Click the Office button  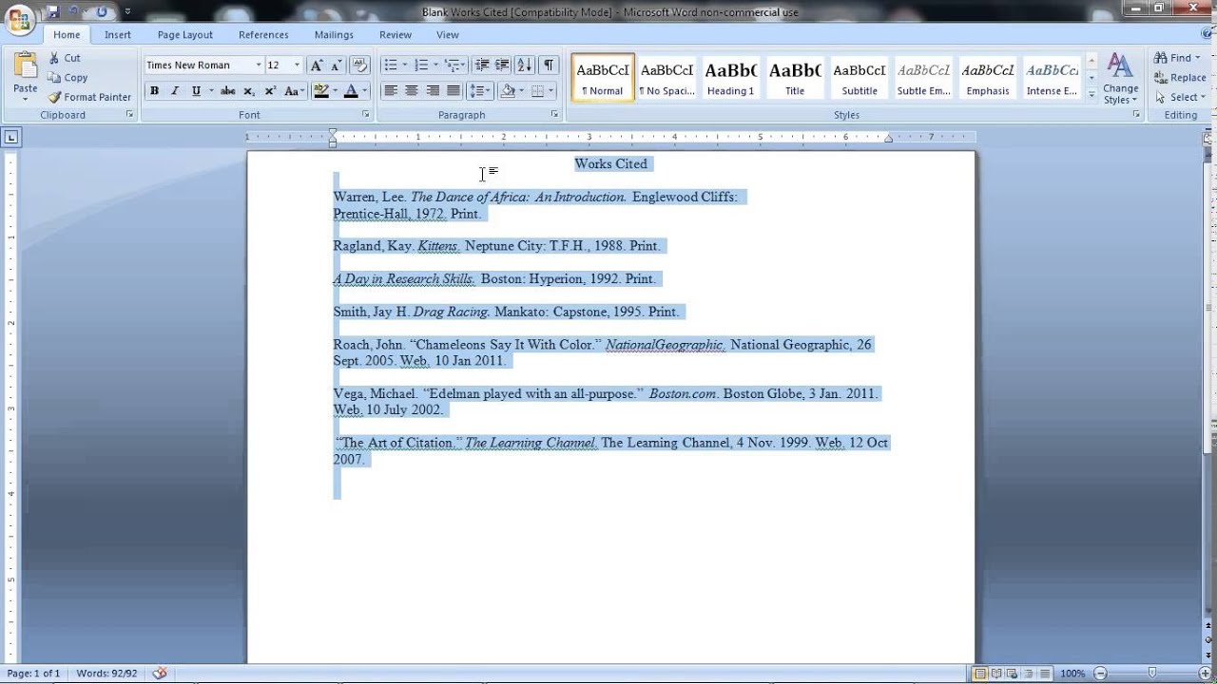(x=19, y=18)
